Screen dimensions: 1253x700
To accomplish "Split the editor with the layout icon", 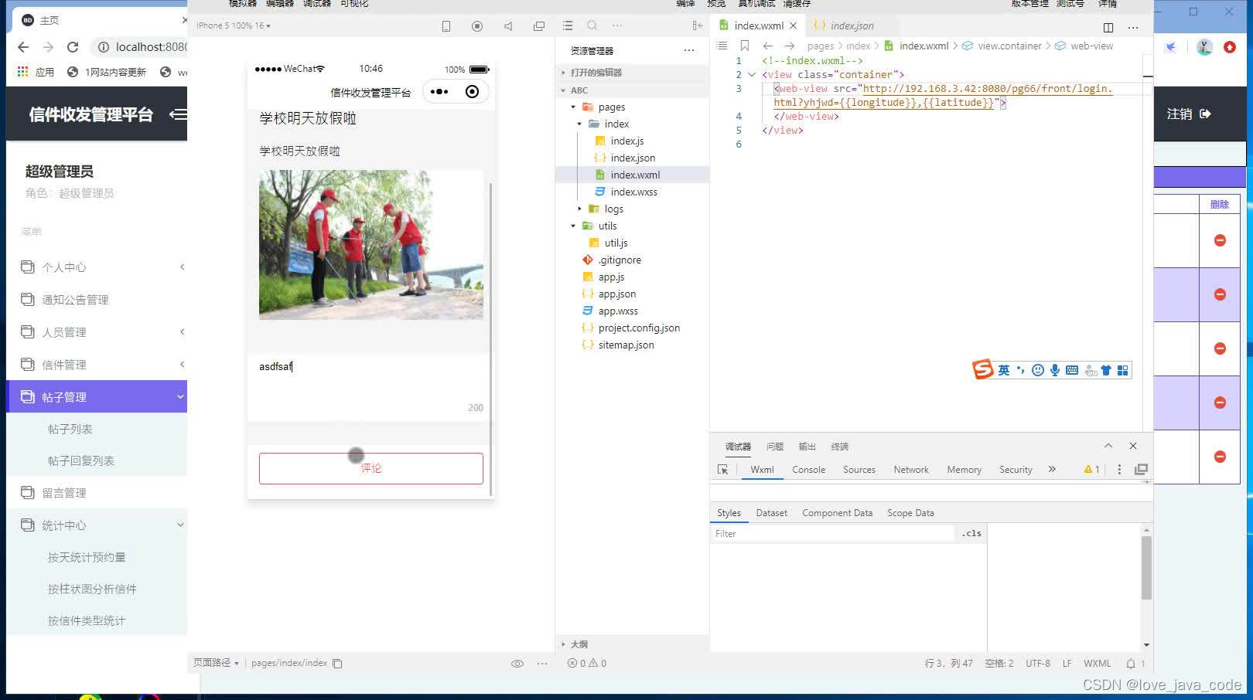I will [1108, 27].
